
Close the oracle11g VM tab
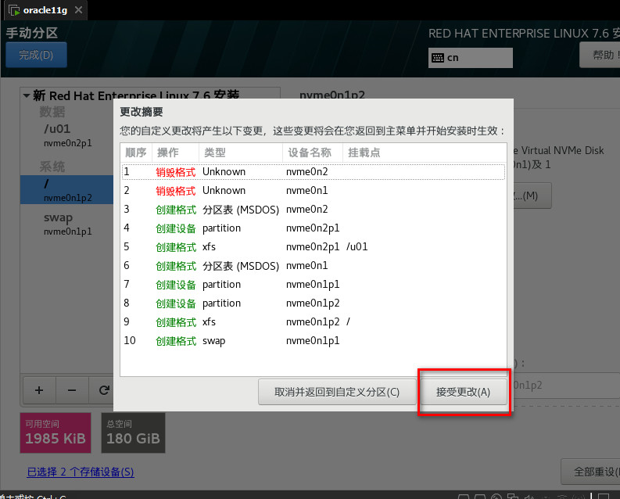[x=77, y=11]
